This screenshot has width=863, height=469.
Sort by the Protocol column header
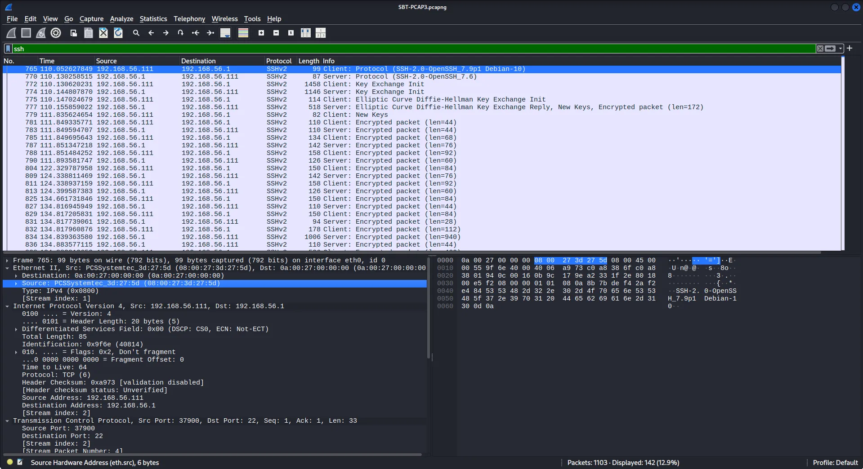click(x=281, y=61)
